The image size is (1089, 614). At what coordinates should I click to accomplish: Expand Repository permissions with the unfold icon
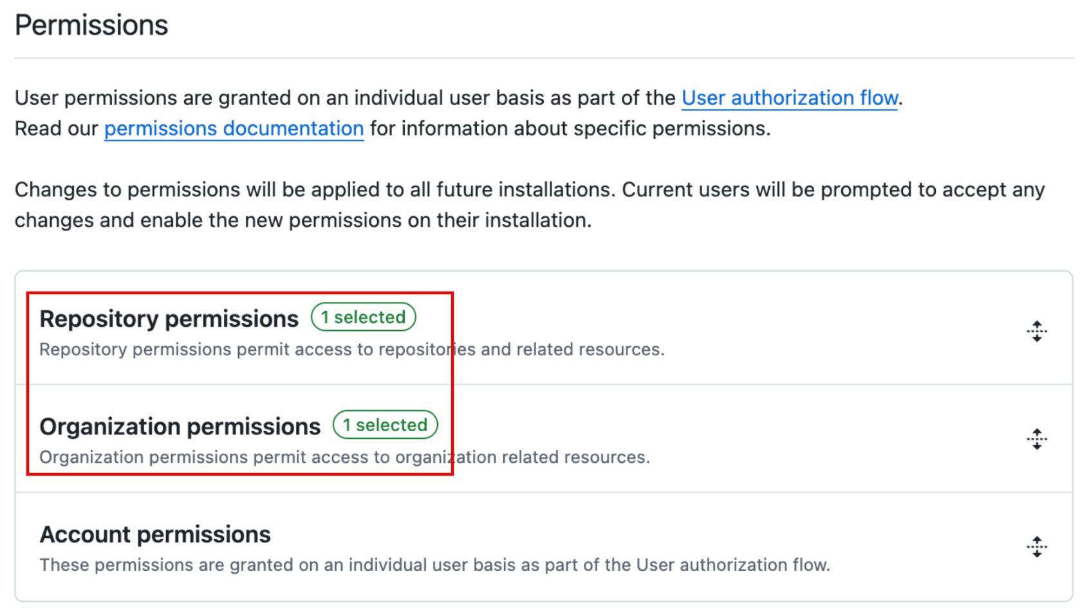(x=1036, y=331)
